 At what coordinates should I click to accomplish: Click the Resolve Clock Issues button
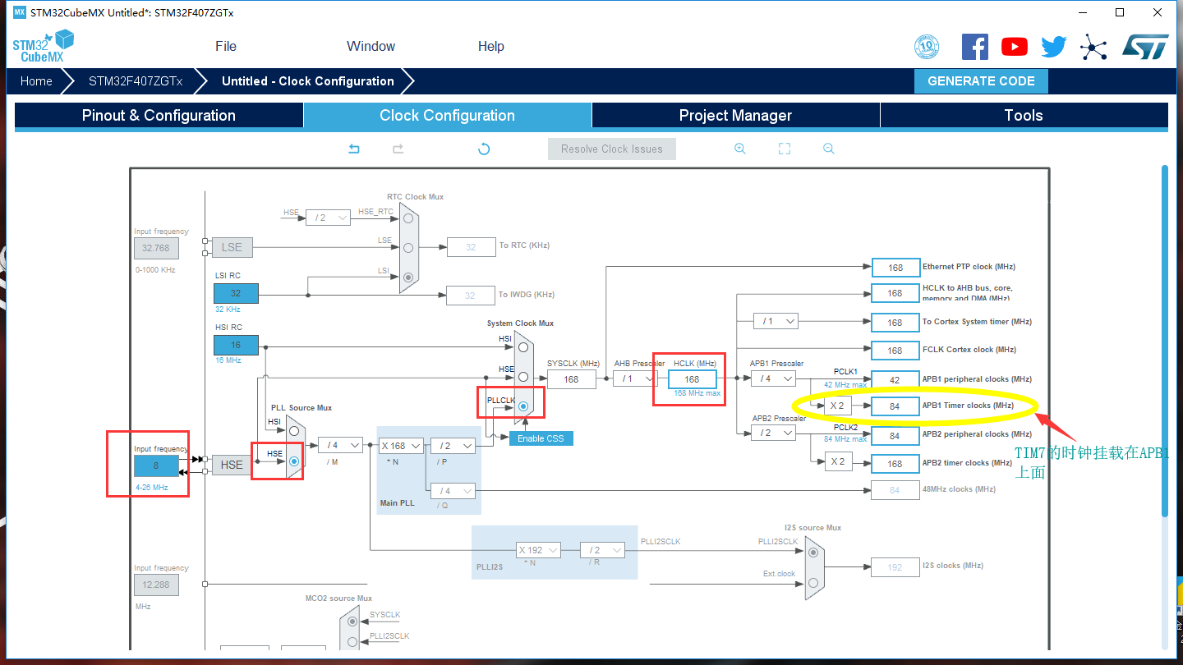point(612,149)
